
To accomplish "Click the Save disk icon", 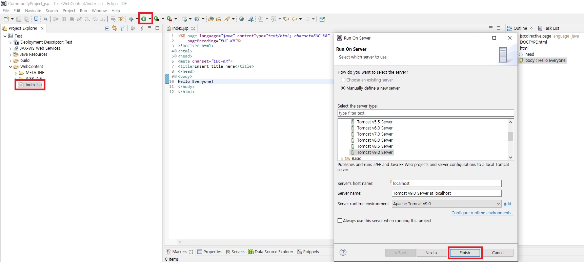I will click(19, 19).
